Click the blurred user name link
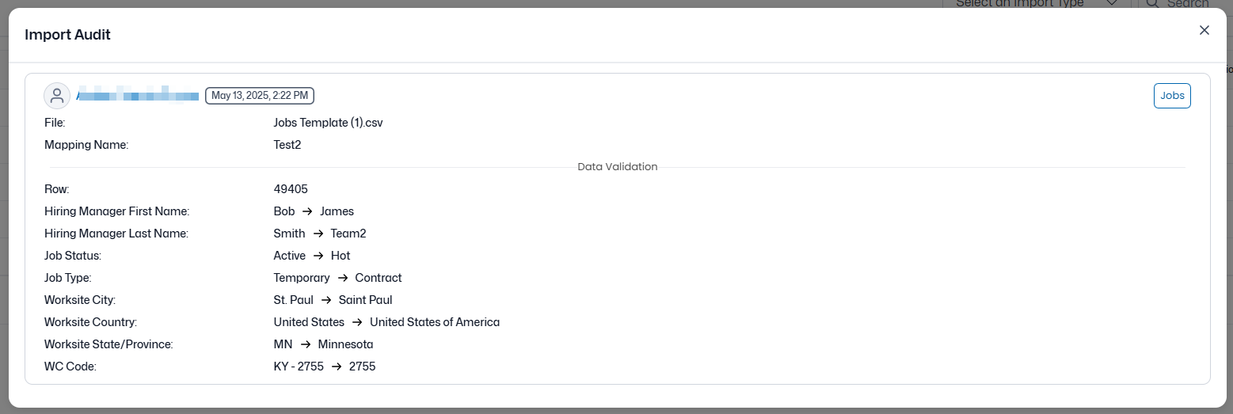 [138, 96]
